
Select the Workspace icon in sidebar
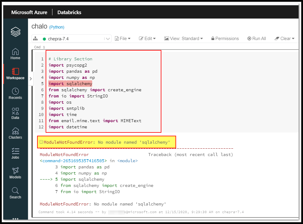point(15,74)
